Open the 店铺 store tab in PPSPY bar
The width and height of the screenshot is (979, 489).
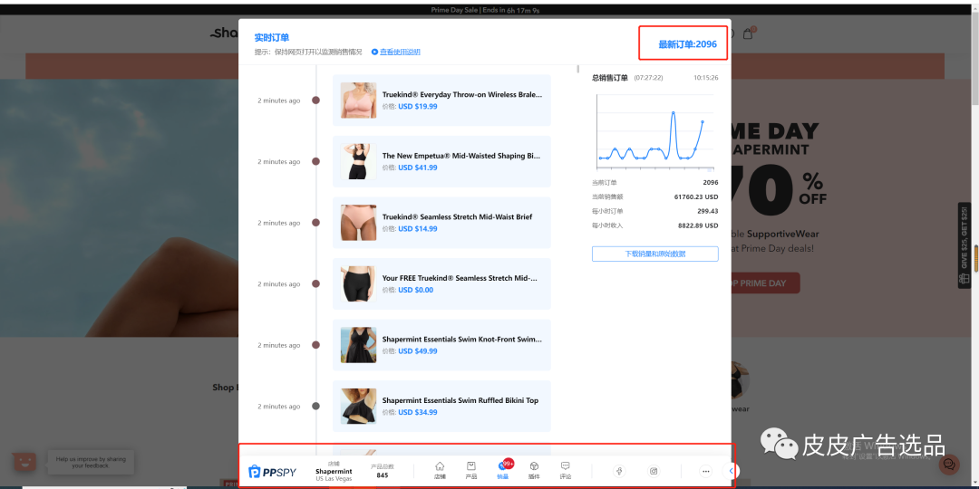[x=440, y=470]
